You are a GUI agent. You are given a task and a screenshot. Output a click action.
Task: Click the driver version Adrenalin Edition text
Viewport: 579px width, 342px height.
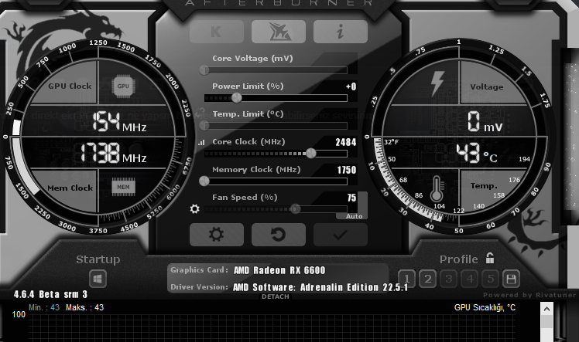(x=320, y=287)
